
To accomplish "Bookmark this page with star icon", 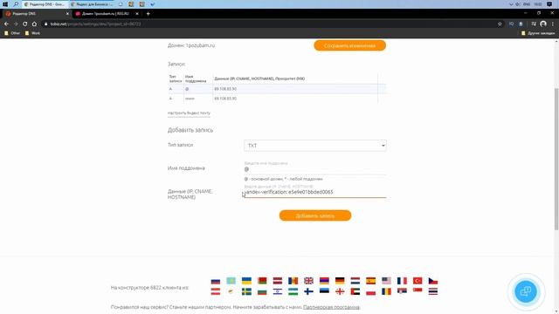I will pos(500,24).
